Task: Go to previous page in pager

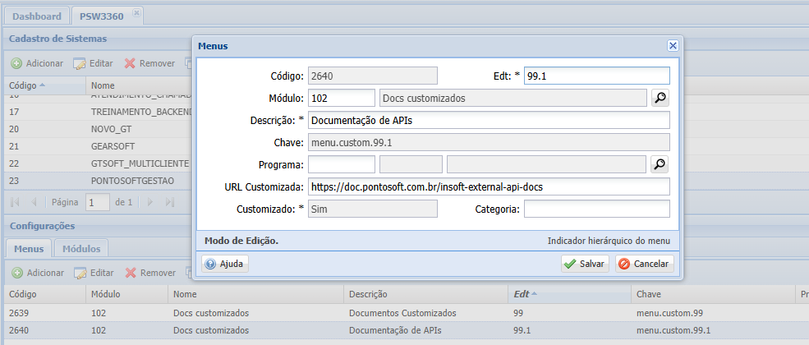Action: point(34,202)
